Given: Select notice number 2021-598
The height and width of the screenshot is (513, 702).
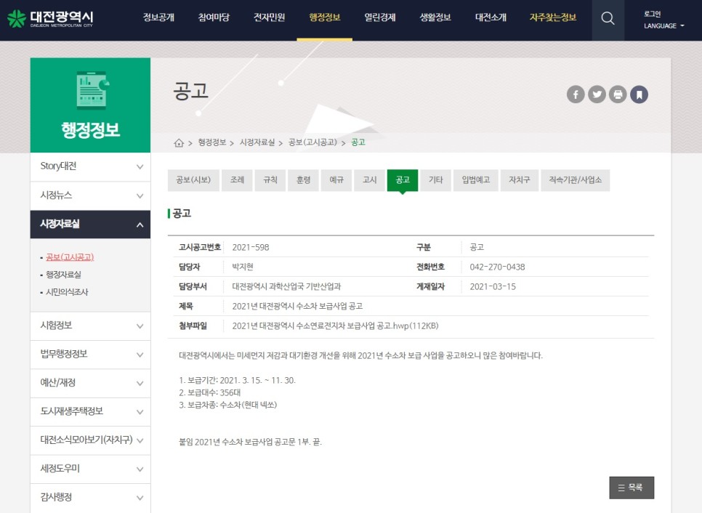Looking at the screenshot, I should pos(251,247).
